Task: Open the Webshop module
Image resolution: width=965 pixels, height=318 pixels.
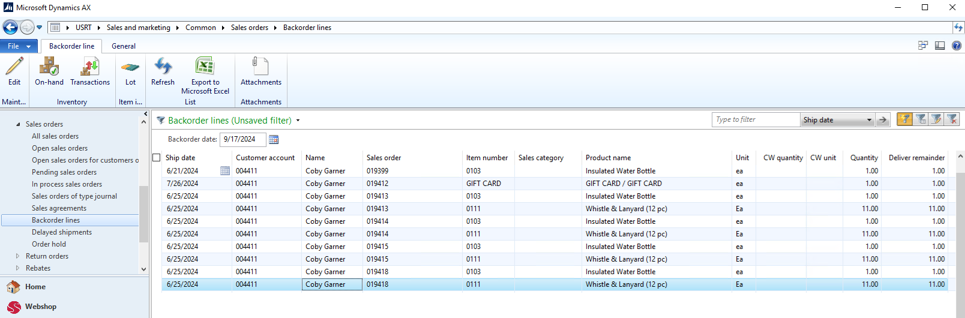Action: (40, 307)
